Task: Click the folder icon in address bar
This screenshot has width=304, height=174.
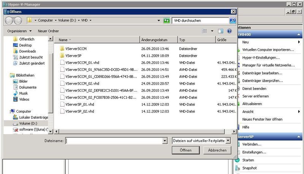Action: pos(30,20)
